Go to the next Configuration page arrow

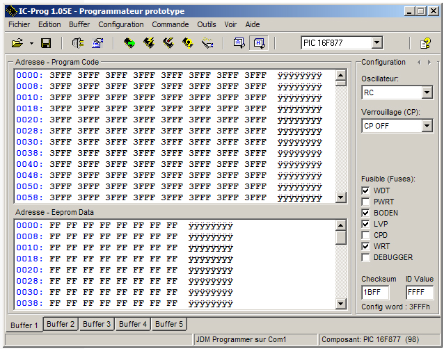429,62
